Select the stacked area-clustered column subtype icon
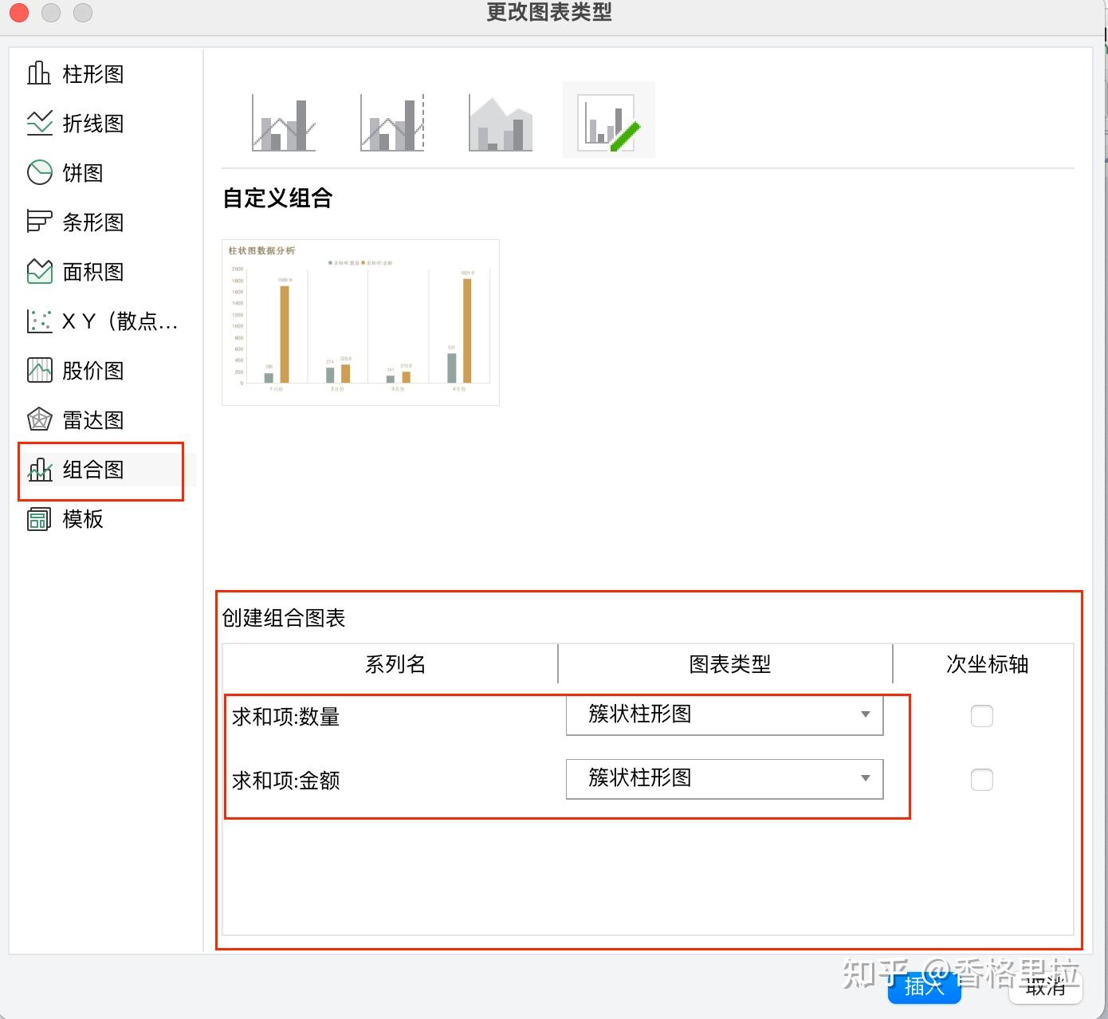Viewport: 1108px width, 1019px height. 501,122
